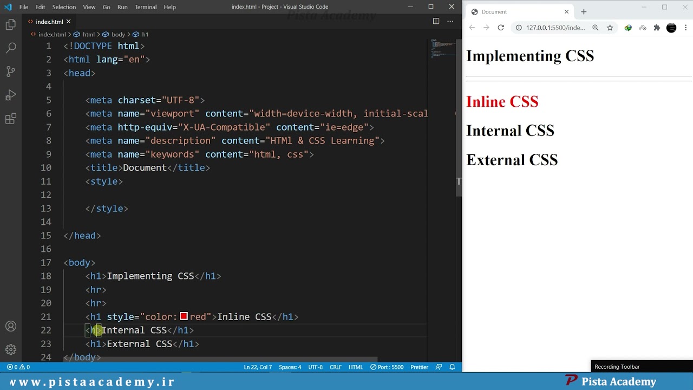The width and height of the screenshot is (693, 390).
Task: Select the index.html editor tab
Action: click(x=49, y=22)
